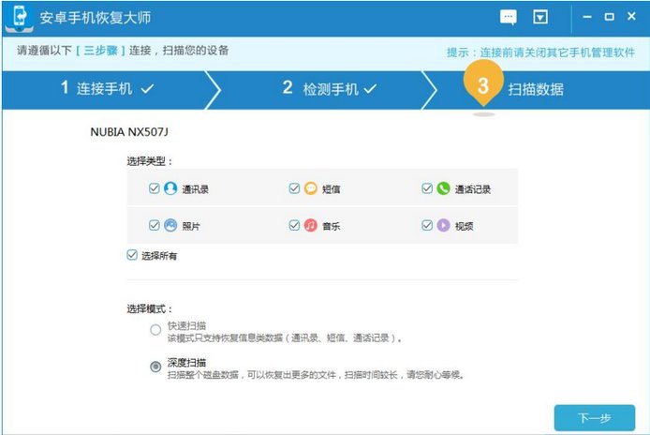Click the orange 短信 message icon
This screenshot has width=650, height=435.
[311, 188]
